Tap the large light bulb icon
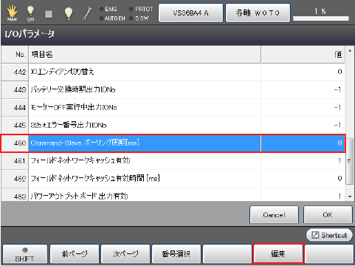Screen dimensions: 355x266 coord(68,13)
